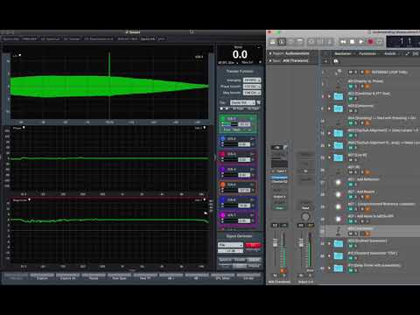Click the blue second measurement engine dot
Screen dimensions: 420x315
pos(223,139)
